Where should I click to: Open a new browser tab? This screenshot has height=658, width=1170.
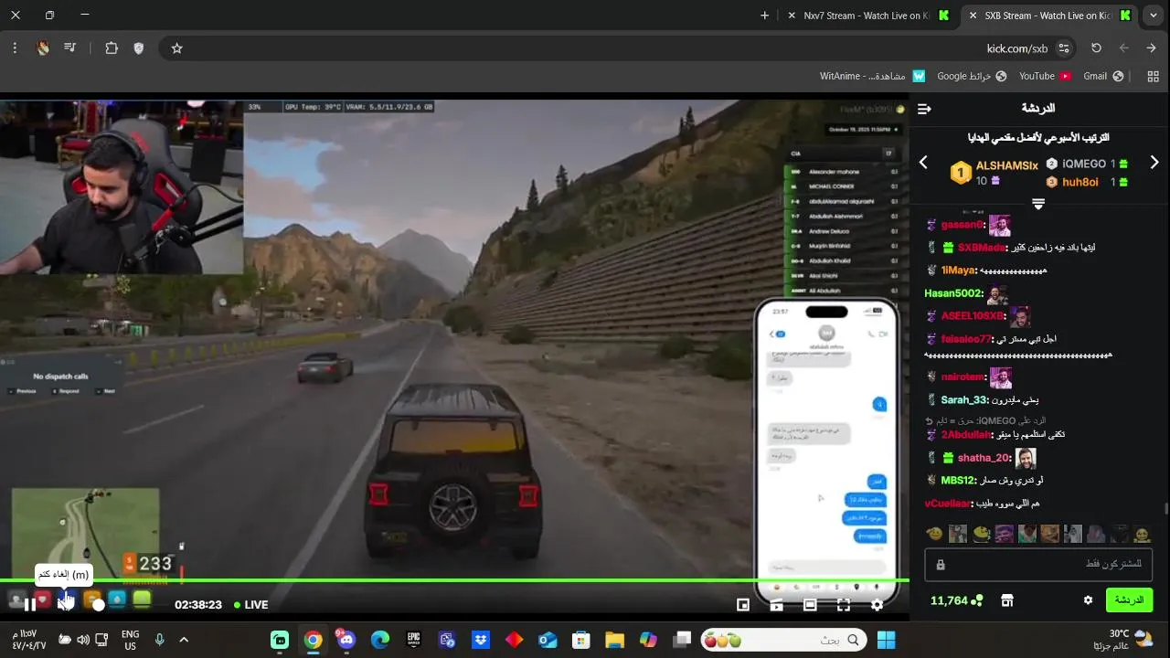coord(765,16)
